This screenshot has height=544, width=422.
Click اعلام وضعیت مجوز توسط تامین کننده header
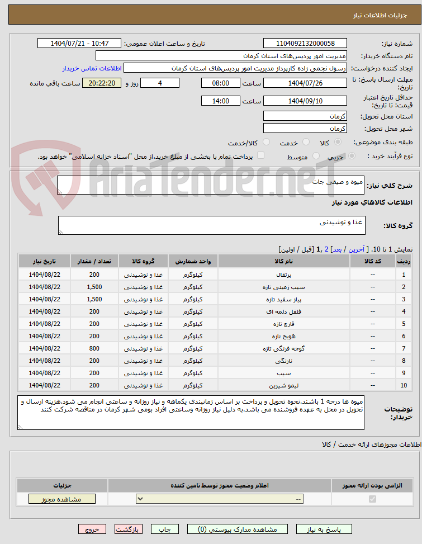[220, 485]
